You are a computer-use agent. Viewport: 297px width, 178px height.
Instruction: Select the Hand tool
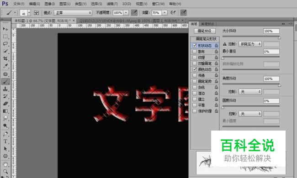pos(5,164)
